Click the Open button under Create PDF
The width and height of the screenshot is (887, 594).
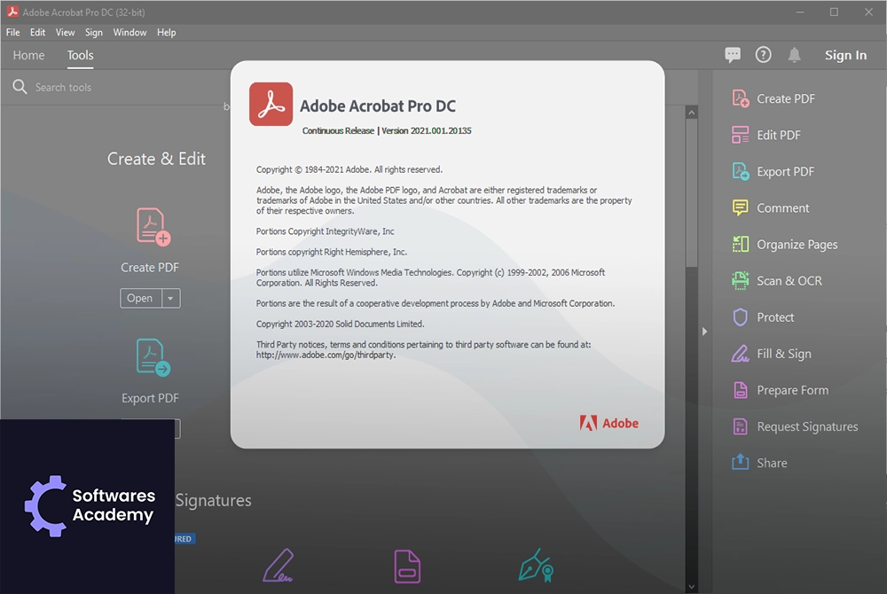(140, 299)
